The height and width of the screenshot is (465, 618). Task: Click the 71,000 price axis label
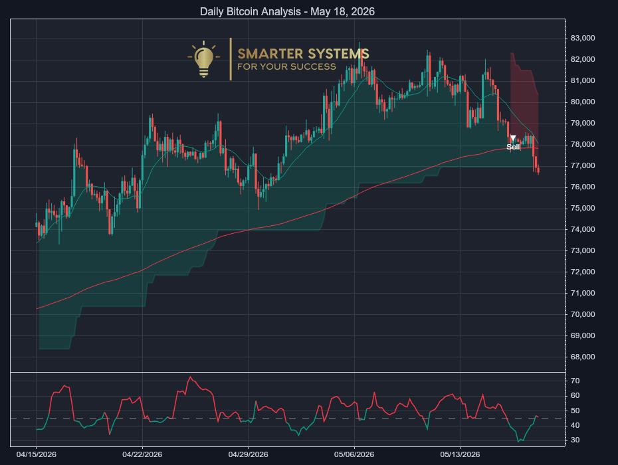(583, 293)
